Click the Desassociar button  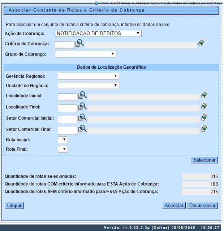point(202,205)
